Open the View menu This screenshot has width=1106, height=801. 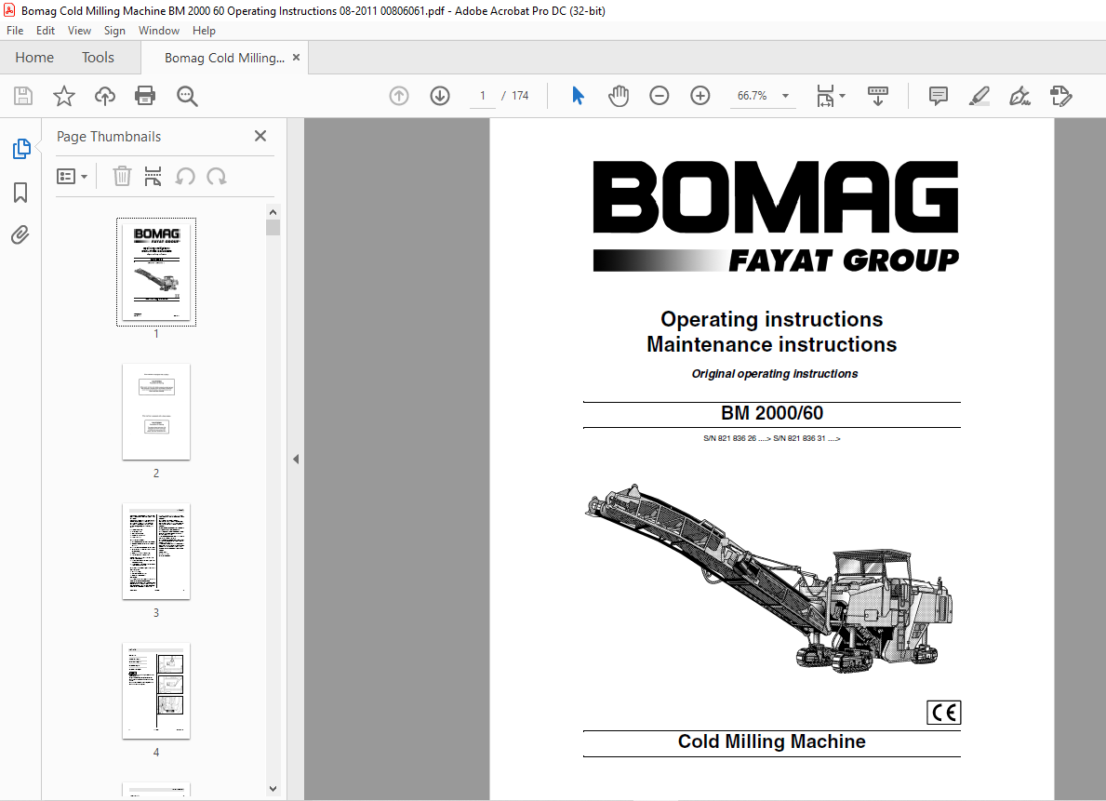(79, 31)
